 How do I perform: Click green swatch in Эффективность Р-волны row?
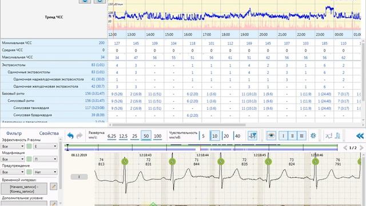tap(29, 146)
